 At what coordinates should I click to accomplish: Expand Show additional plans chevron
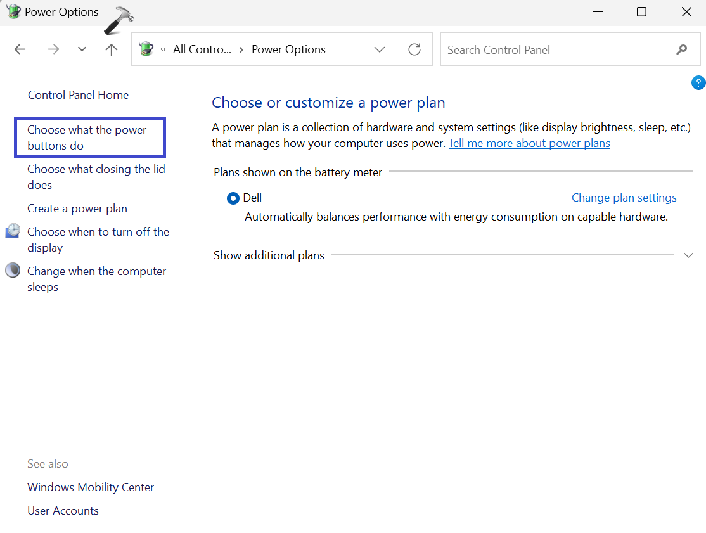pyautogui.click(x=689, y=255)
